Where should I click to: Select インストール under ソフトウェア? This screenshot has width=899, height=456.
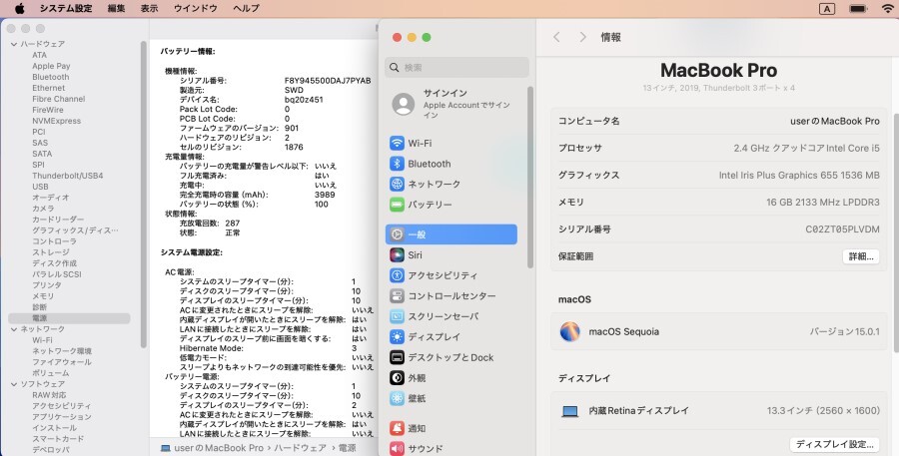click(x=55, y=428)
